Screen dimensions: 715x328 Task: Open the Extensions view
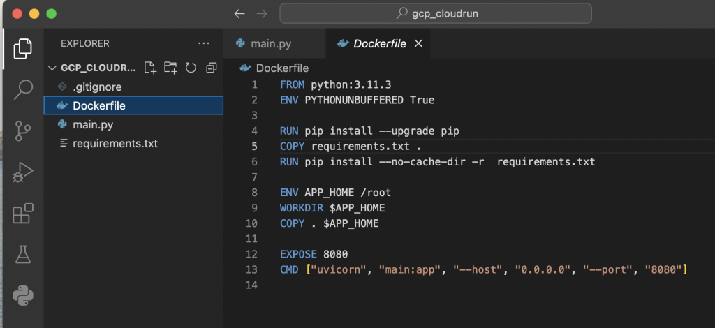22,214
